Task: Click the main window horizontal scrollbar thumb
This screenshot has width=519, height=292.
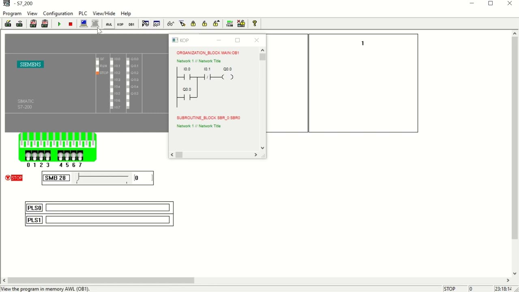Action: (x=101, y=280)
